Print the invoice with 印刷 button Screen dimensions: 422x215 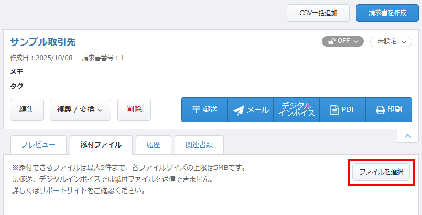(x=388, y=110)
